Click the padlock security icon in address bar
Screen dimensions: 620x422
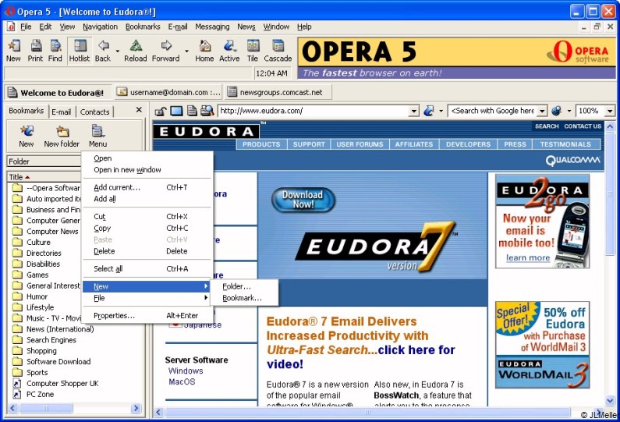[160, 111]
